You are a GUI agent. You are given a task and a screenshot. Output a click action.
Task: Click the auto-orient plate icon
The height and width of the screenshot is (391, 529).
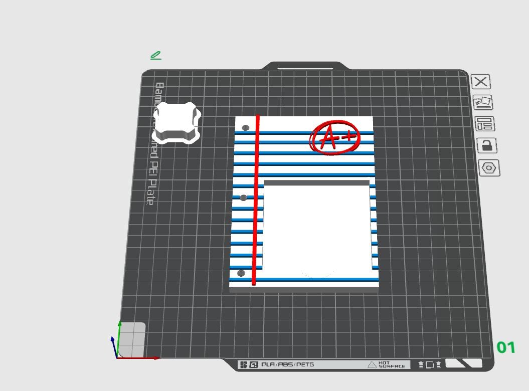[x=483, y=103]
